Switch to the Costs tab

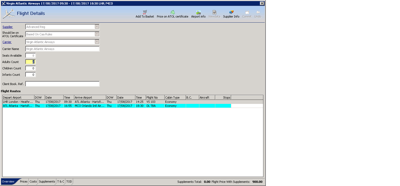point(33,182)
